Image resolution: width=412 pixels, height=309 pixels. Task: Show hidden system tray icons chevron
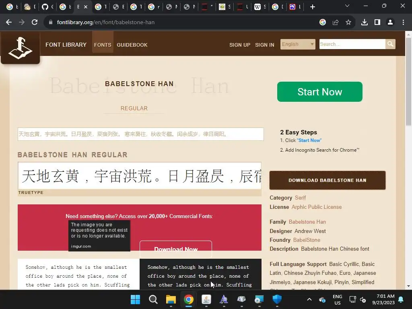tap(309, 299)
